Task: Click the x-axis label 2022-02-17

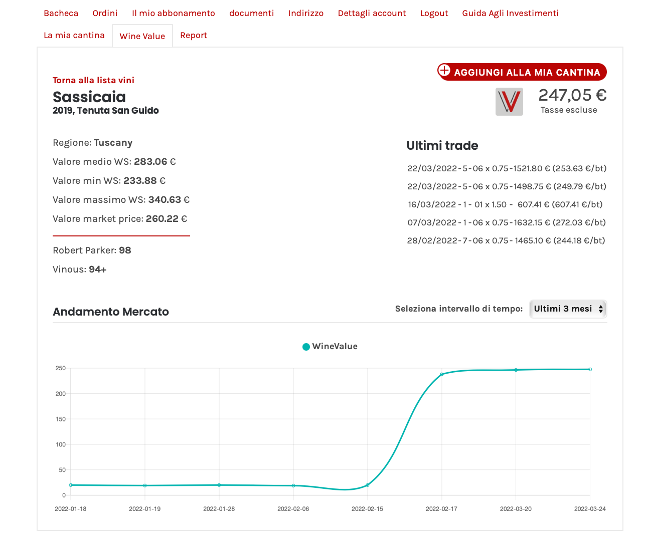Action: [x=441, y=509]
